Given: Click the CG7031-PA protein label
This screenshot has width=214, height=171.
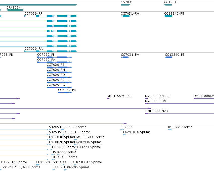Looking at the screenshot, I should 130,55.
